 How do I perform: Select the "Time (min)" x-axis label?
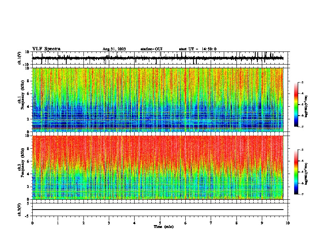tap(164, 227)
